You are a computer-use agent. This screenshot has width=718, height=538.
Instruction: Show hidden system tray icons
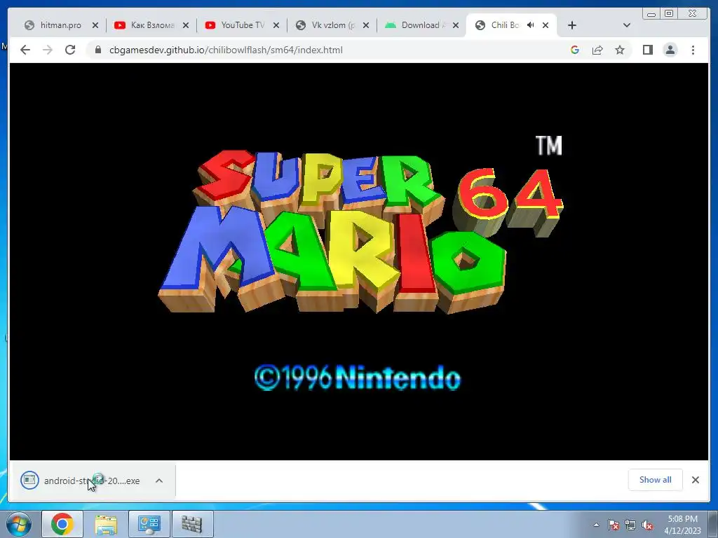(x=596, y=525)
